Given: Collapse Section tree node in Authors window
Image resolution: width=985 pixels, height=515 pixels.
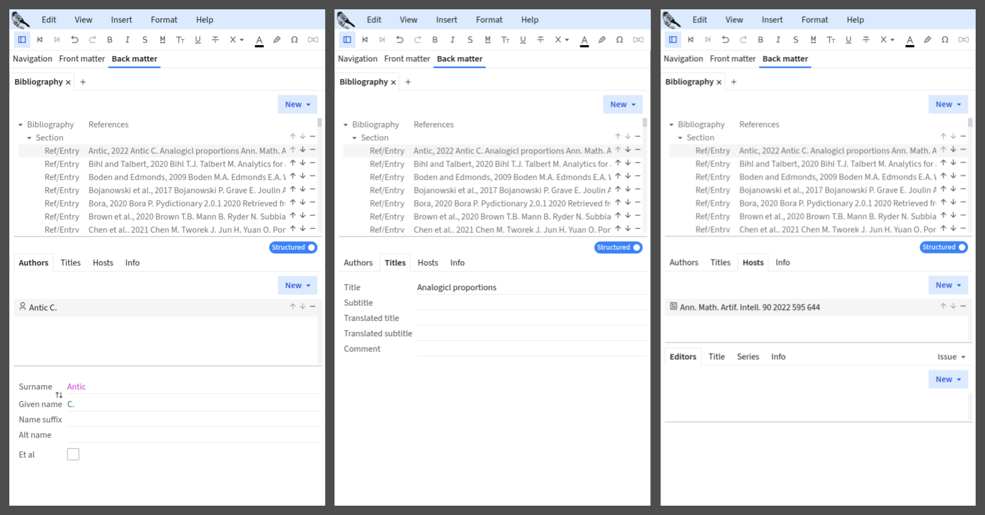Looking at the screenshot, I should point(30,138).
